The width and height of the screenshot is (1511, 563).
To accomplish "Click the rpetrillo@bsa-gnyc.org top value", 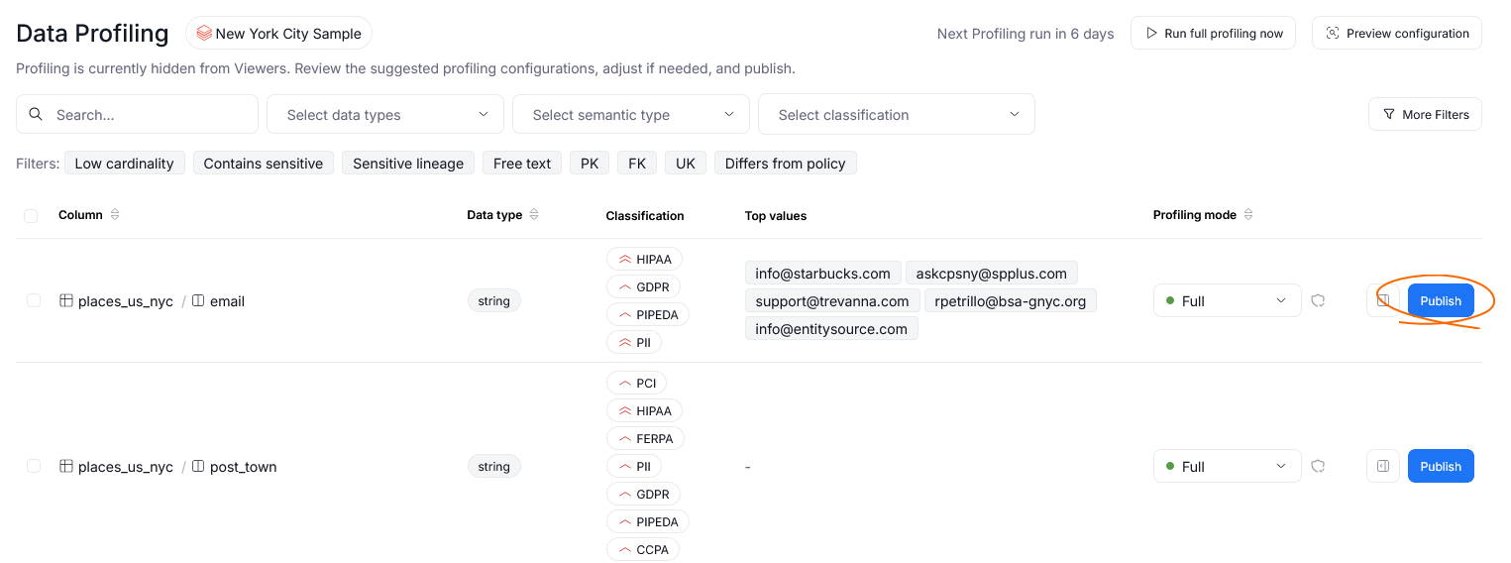I will pos(1011,300).
